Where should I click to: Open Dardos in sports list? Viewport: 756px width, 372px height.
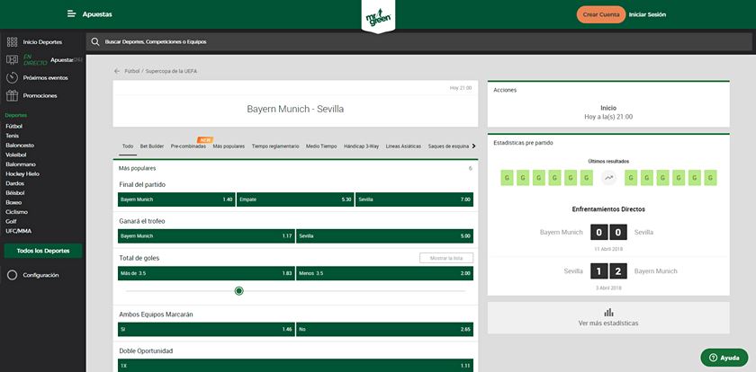coord(14,183)
